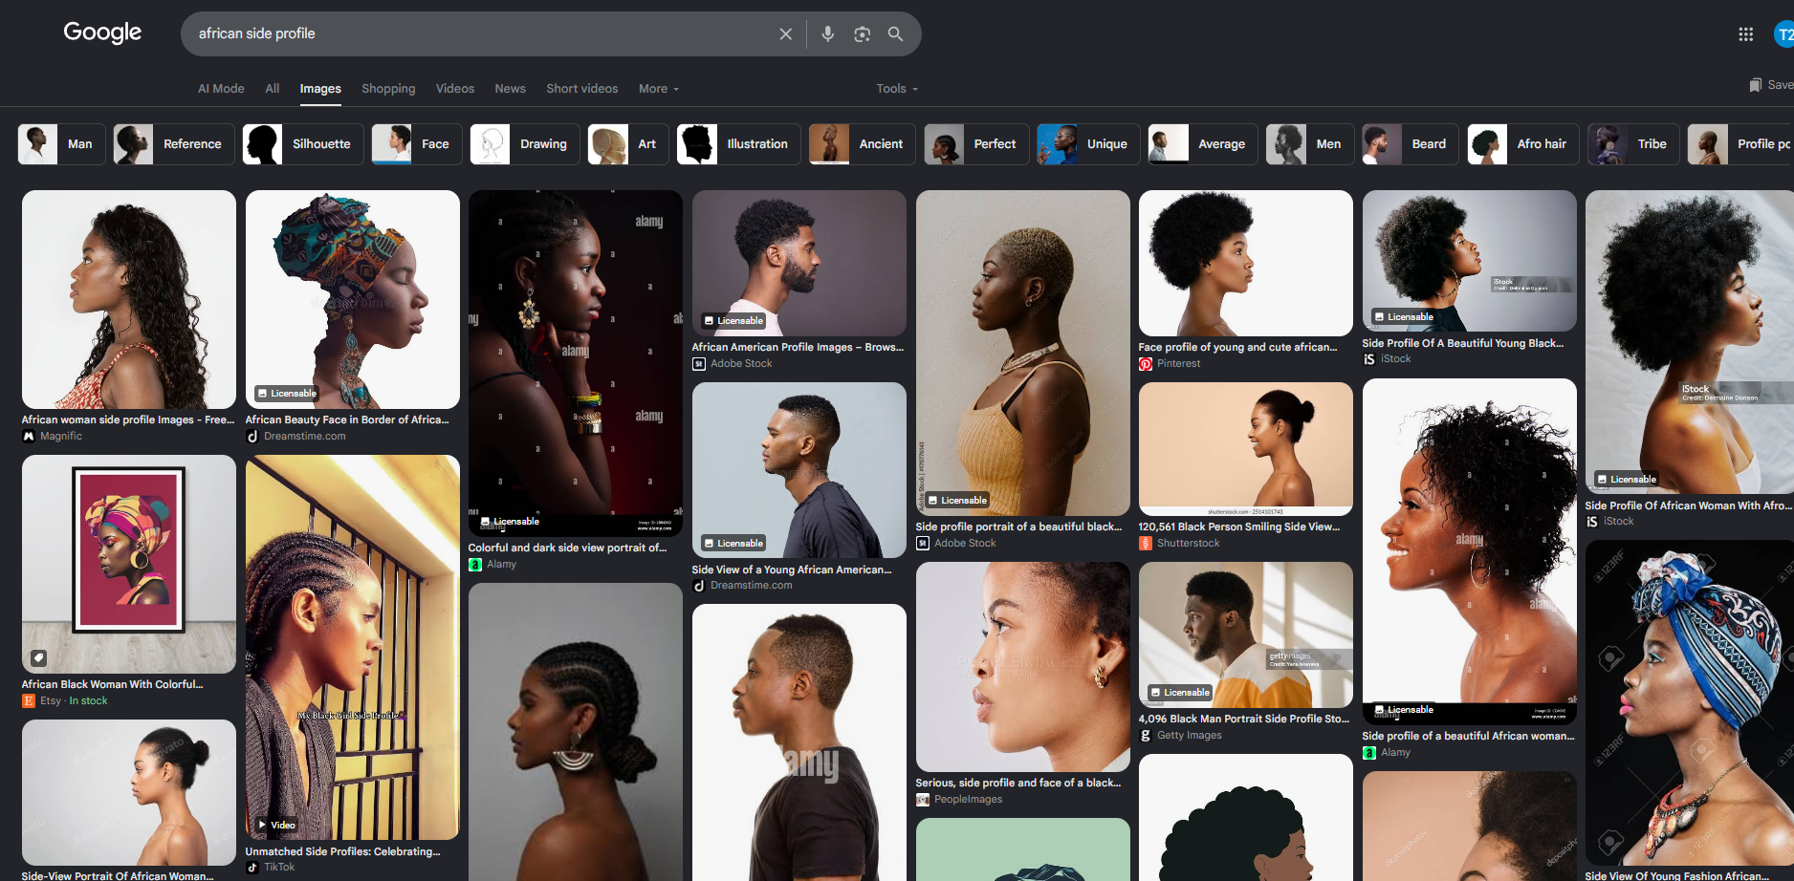This screenshot has width=1794, height=881.
Task: Click the iStock favicon under Side Profile Of A Beautiful Young Black
Action: pyautogui.click(x=1369, y=359)
